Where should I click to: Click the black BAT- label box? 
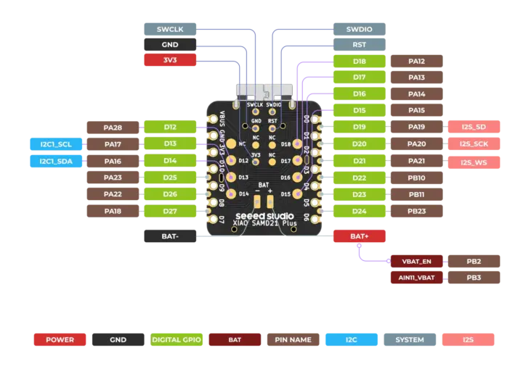(170, 236)
